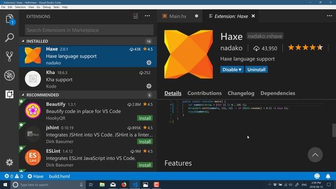
Task: Open Windows Start menu
Action: pyautogui.click(x=5, y=184)
